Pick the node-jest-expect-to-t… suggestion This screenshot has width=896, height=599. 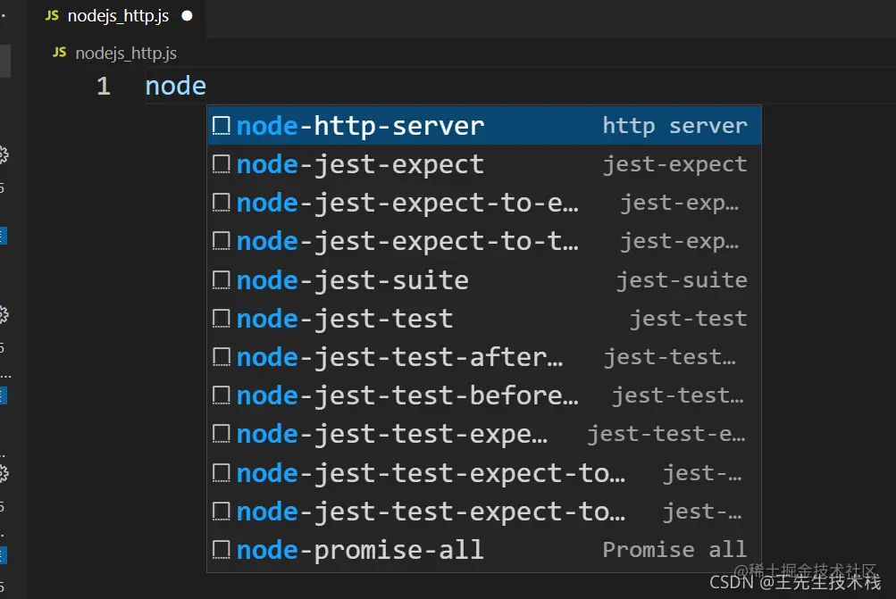click(484, 242)
